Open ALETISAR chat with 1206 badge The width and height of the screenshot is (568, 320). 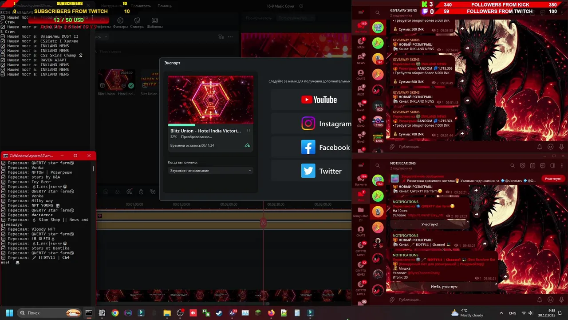[378, 138]
